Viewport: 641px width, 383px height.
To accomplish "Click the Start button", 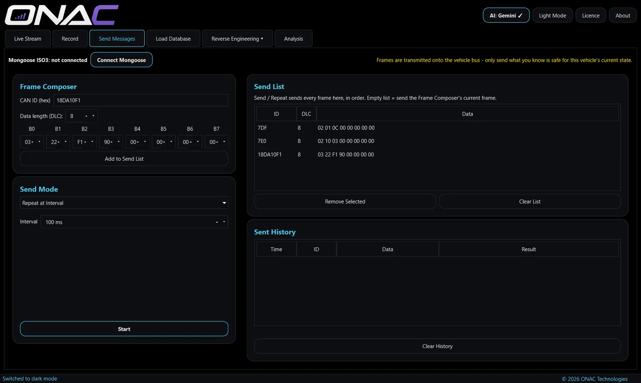I will tap(124, 329).
